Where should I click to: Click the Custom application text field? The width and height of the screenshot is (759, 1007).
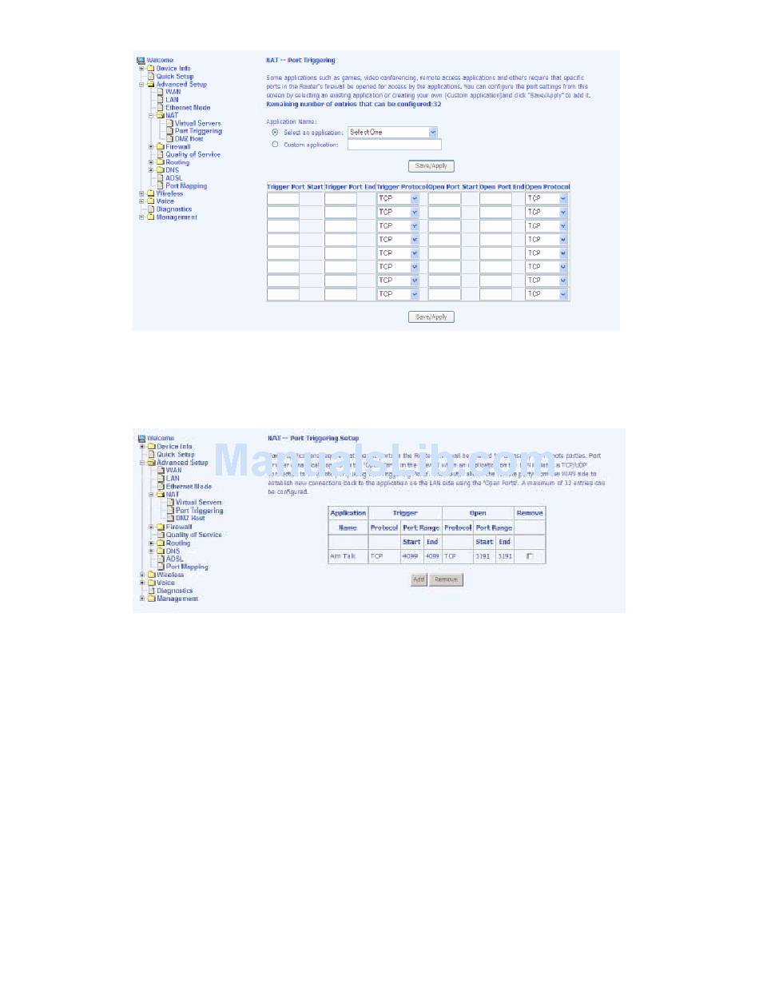395,145
